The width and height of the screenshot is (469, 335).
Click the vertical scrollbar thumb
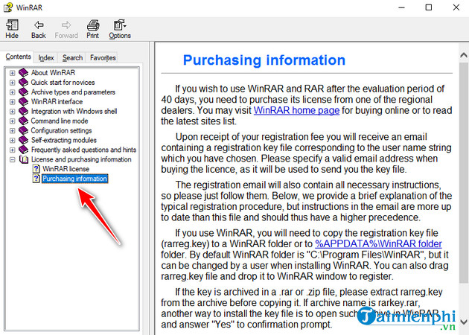point(464,172)
